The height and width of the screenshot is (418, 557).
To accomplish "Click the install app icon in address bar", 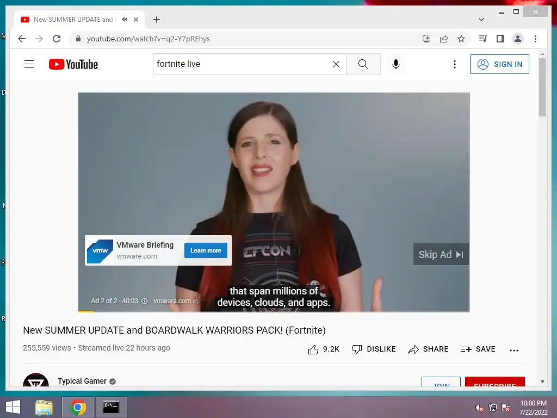I will tap(426, 39).
